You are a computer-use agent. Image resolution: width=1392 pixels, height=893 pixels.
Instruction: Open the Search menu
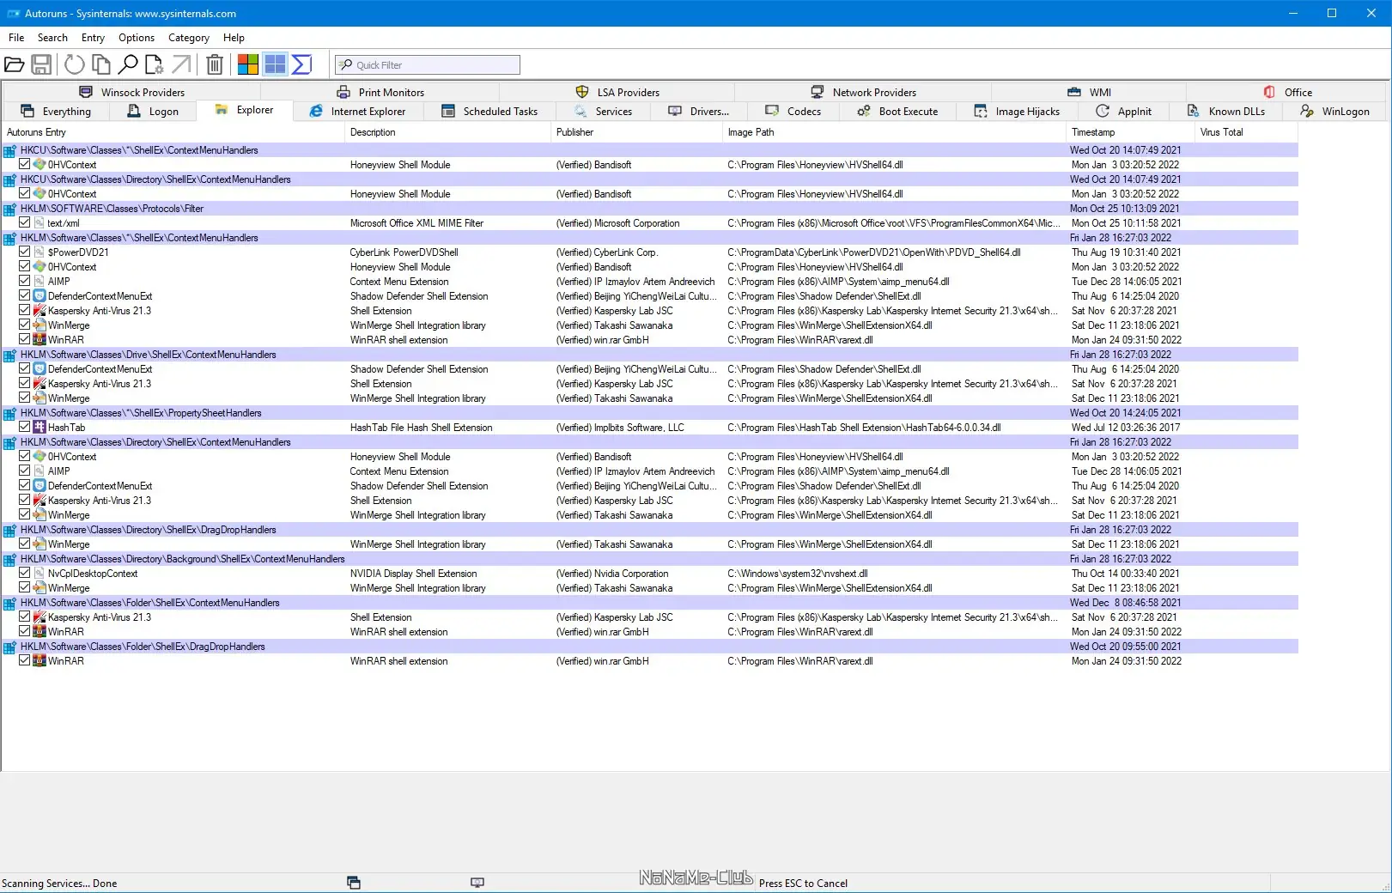pos(52,38)
